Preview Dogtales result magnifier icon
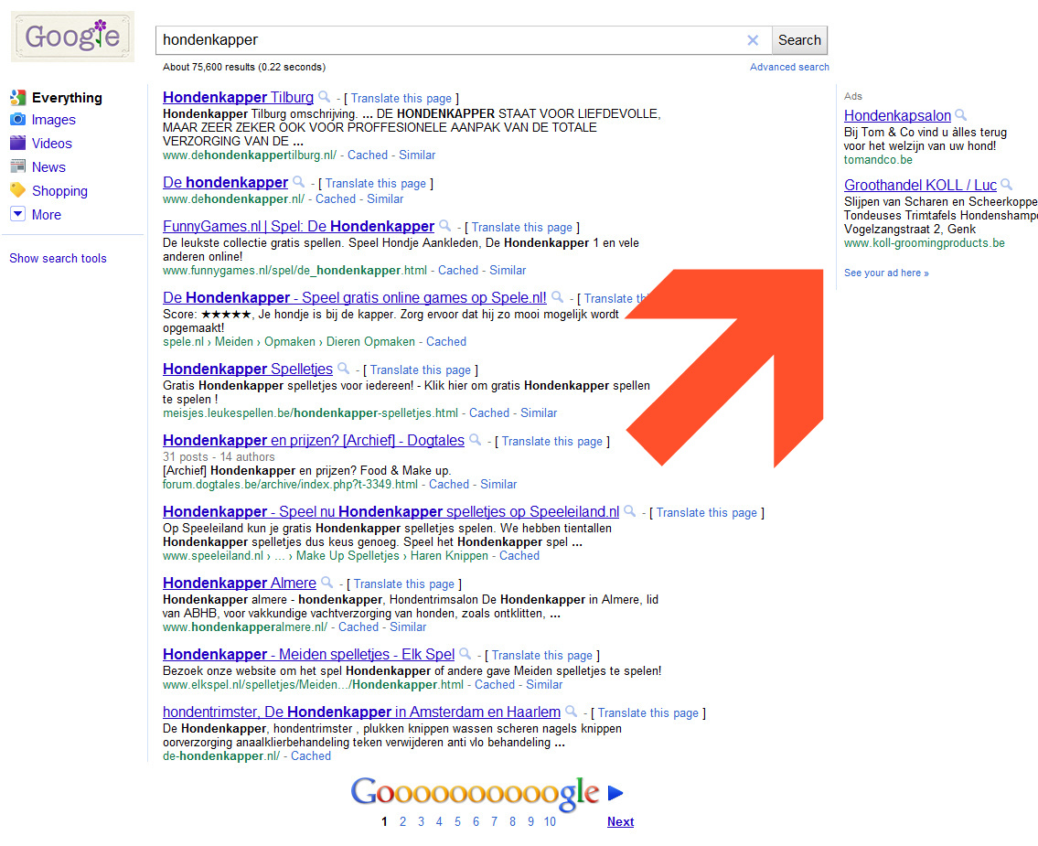 (475, 440)
